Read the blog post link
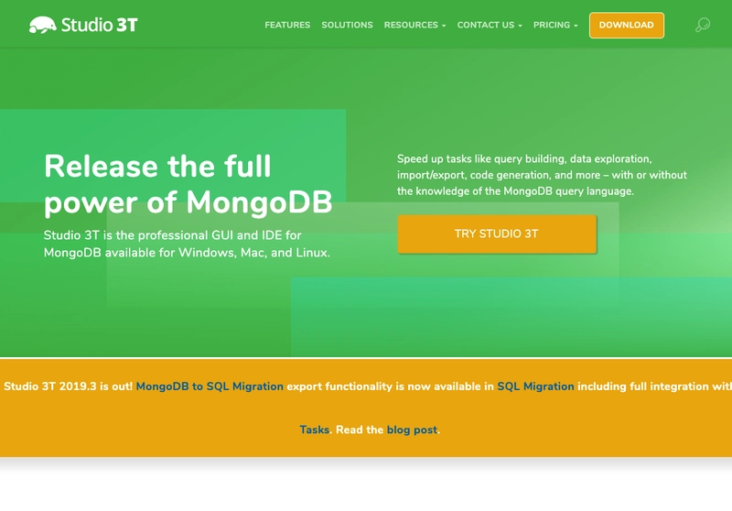 coord(413,429)
